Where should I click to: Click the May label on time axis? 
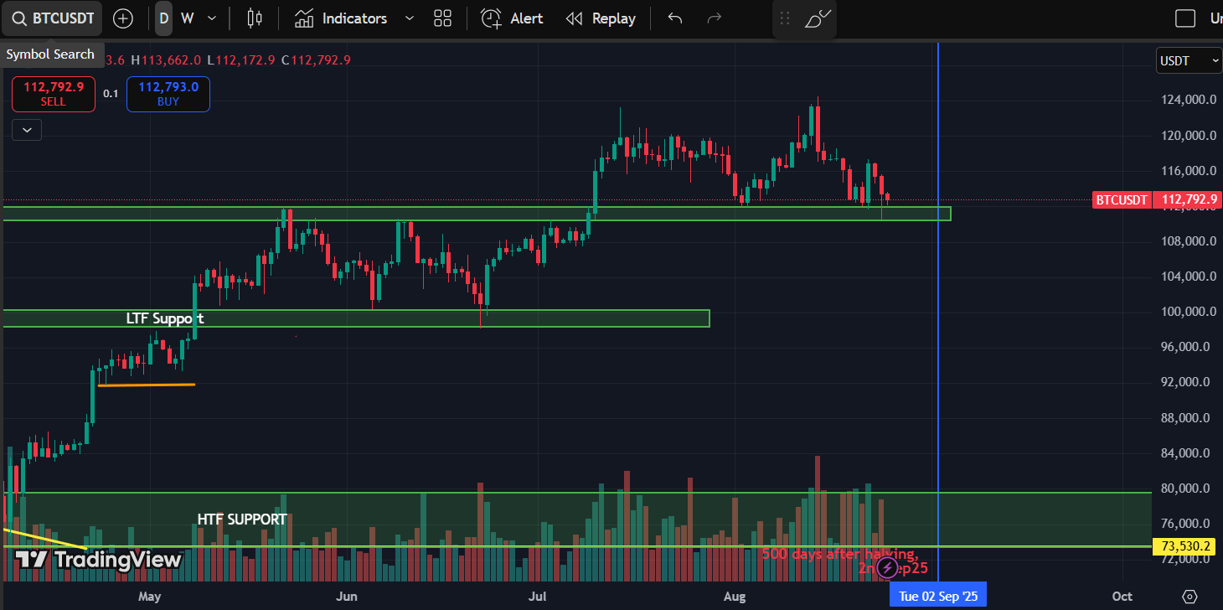[149, 597]
